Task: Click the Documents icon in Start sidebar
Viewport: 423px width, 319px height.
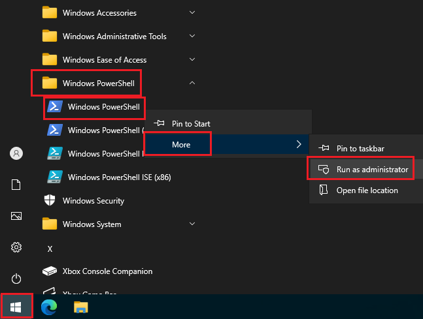Action: (x=16, y=185)
